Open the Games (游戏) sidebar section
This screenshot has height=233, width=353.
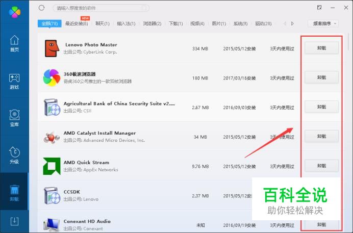tap(14, 82)
